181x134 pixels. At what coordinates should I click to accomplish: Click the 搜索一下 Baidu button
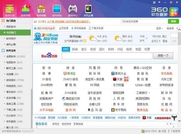point(163,56)
